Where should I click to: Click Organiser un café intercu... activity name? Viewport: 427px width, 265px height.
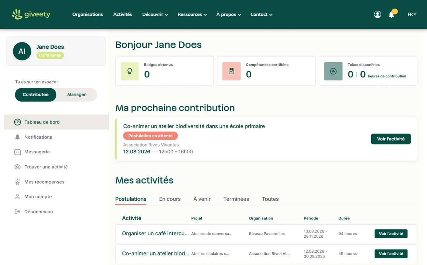pos(156,234)
